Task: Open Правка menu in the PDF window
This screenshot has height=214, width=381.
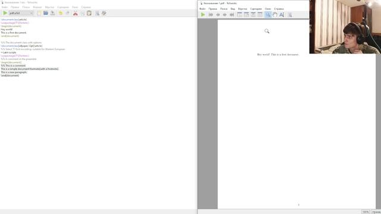Action: pos(213,9)
